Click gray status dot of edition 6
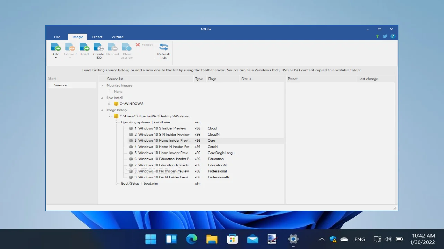Viewport: 444px width, 249px height. (131, 159)
